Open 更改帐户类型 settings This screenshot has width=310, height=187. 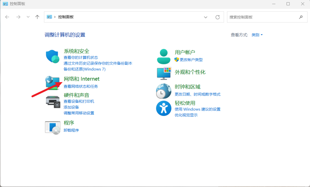(191, 59)
